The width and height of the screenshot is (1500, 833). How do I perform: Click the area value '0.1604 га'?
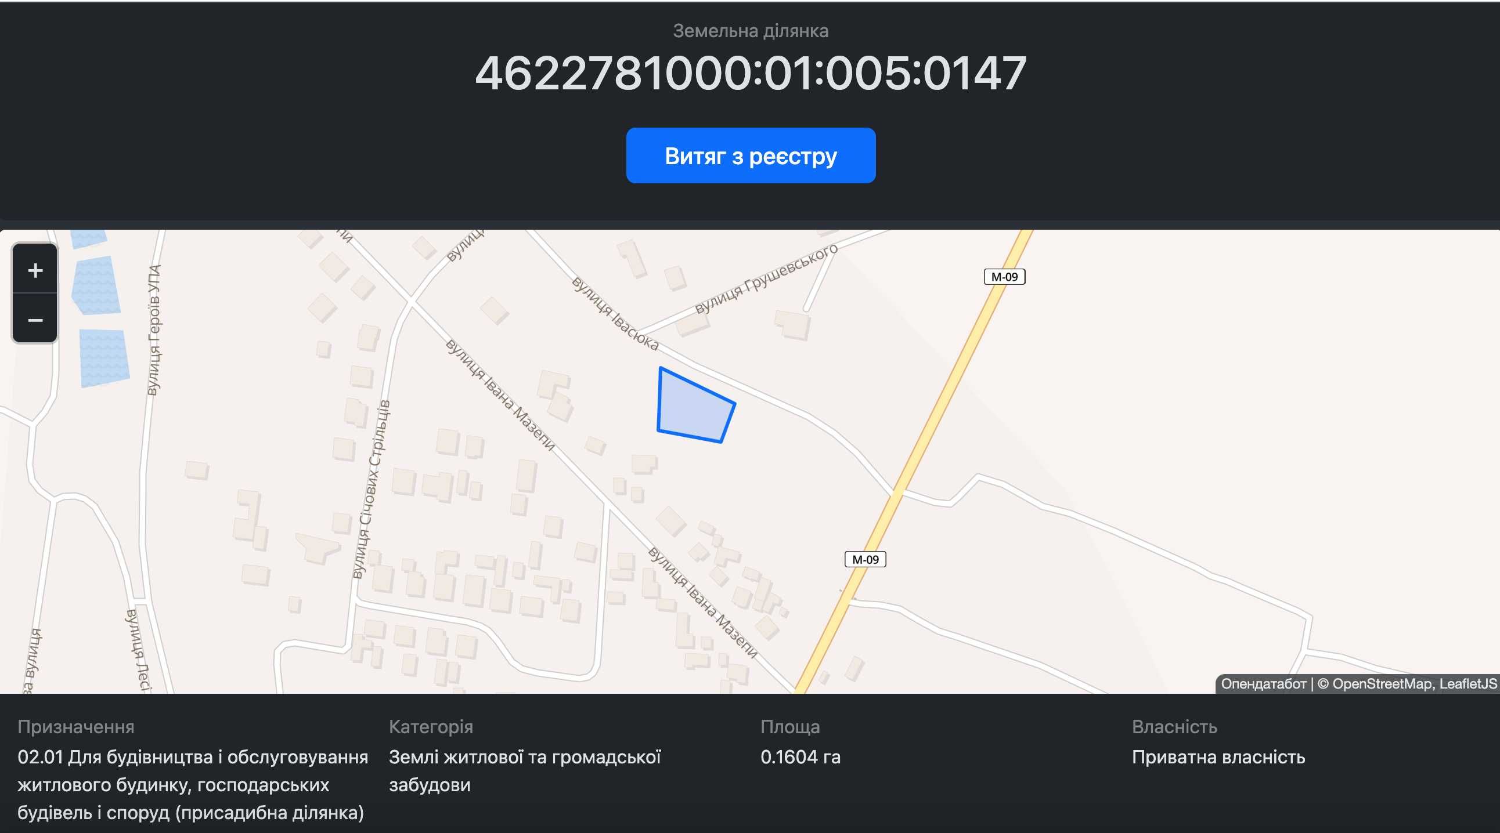point(801,757)
